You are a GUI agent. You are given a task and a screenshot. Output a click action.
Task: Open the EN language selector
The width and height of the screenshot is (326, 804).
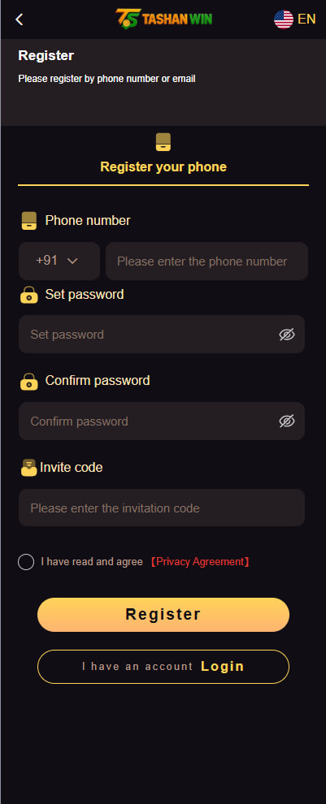(306, 19)
